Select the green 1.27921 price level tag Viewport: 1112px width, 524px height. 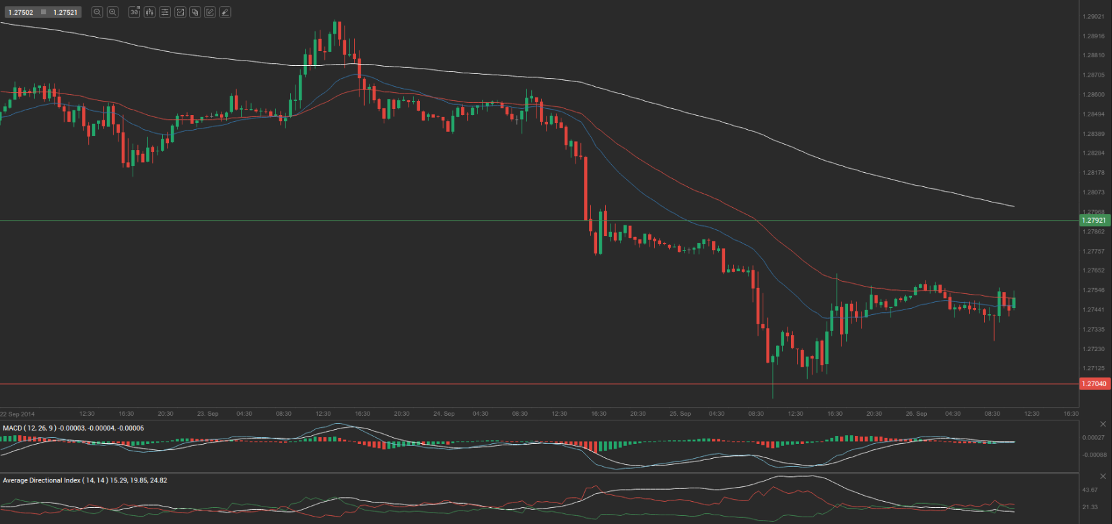coord(1094,221)
